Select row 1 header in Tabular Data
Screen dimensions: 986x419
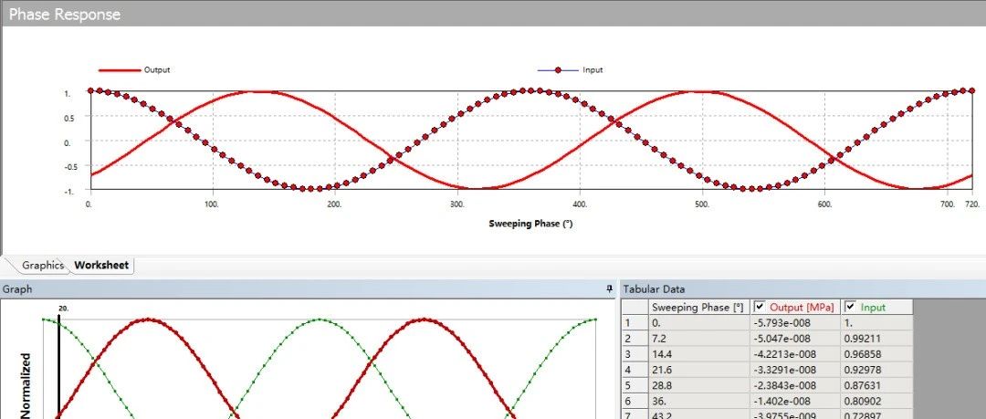click(635, 322)
